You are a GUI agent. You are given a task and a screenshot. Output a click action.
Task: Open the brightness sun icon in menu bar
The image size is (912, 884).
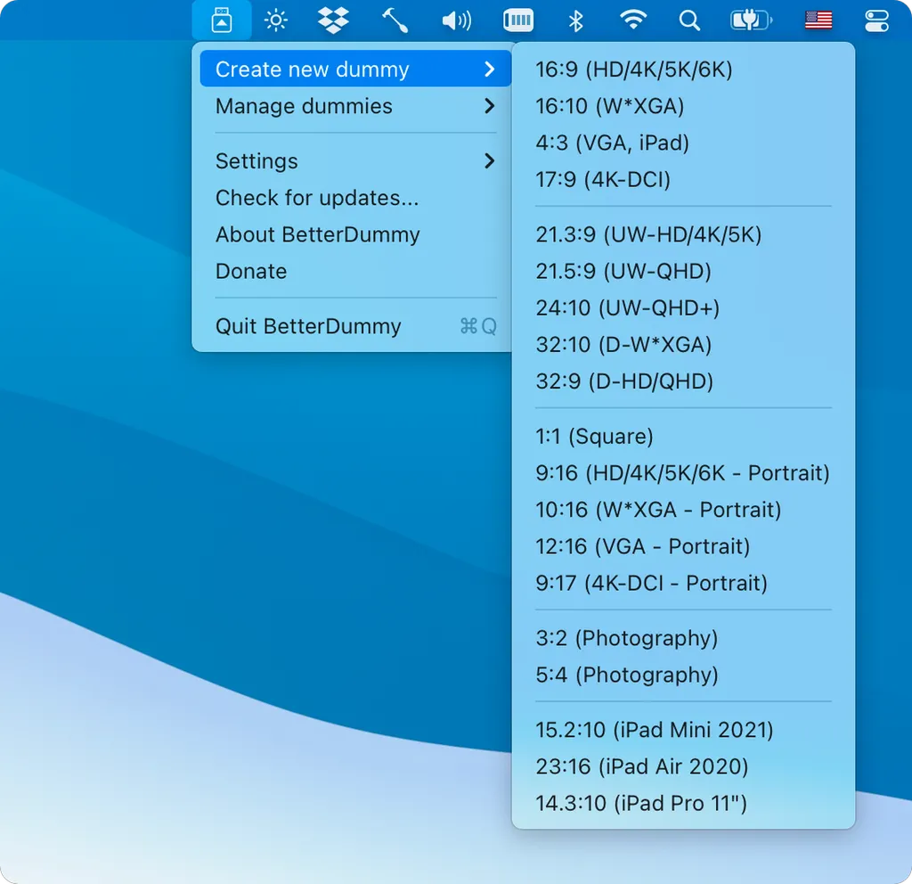click(276, 20)
